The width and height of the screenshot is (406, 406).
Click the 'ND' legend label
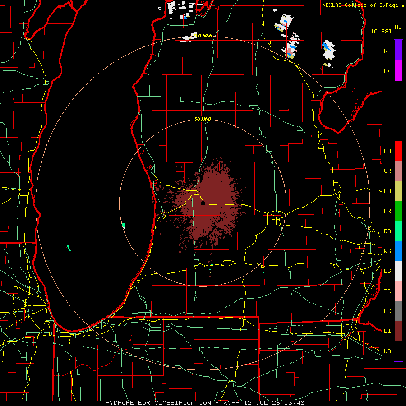point(388,351)
